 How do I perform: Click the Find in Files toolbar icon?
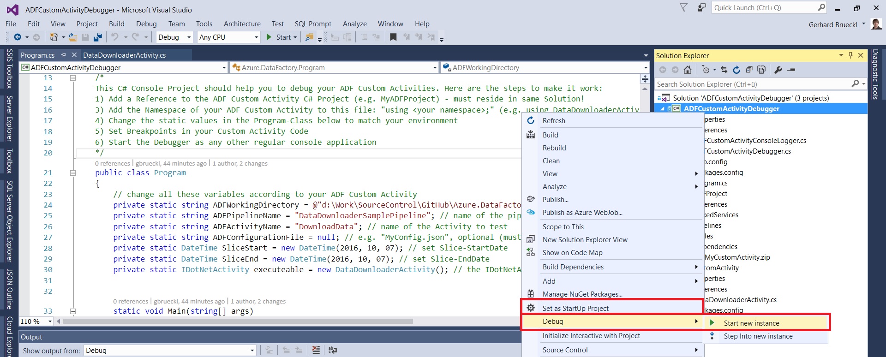pos(310,37)
